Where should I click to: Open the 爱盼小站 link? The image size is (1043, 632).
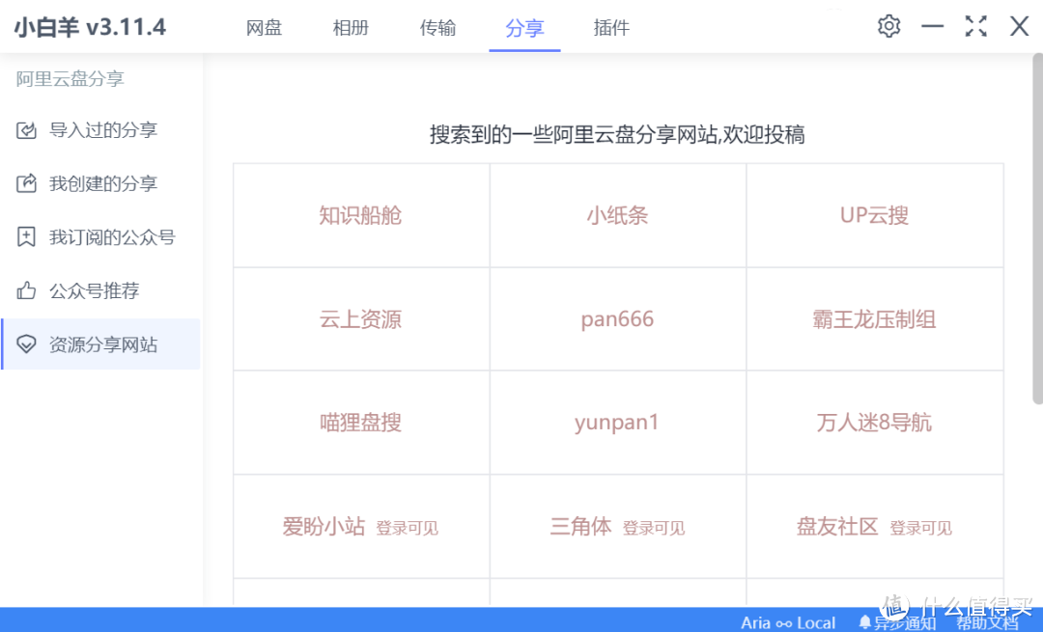click(324, 526)
